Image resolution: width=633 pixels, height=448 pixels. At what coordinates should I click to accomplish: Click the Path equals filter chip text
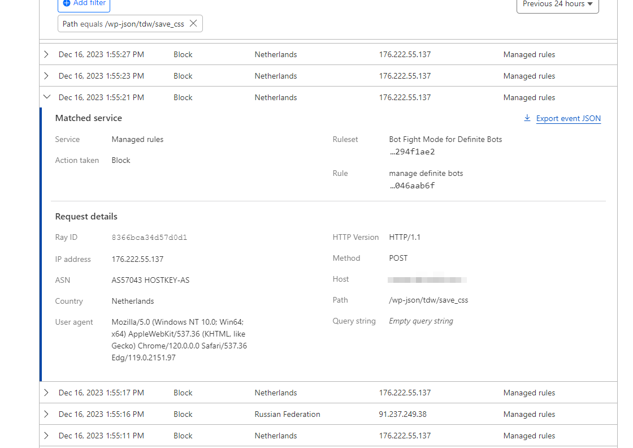click(x=123, y=24)
